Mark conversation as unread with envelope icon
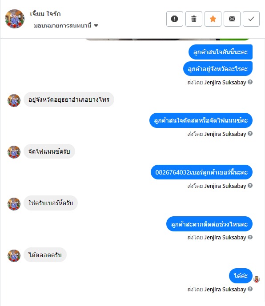 (x=232, y=19)
